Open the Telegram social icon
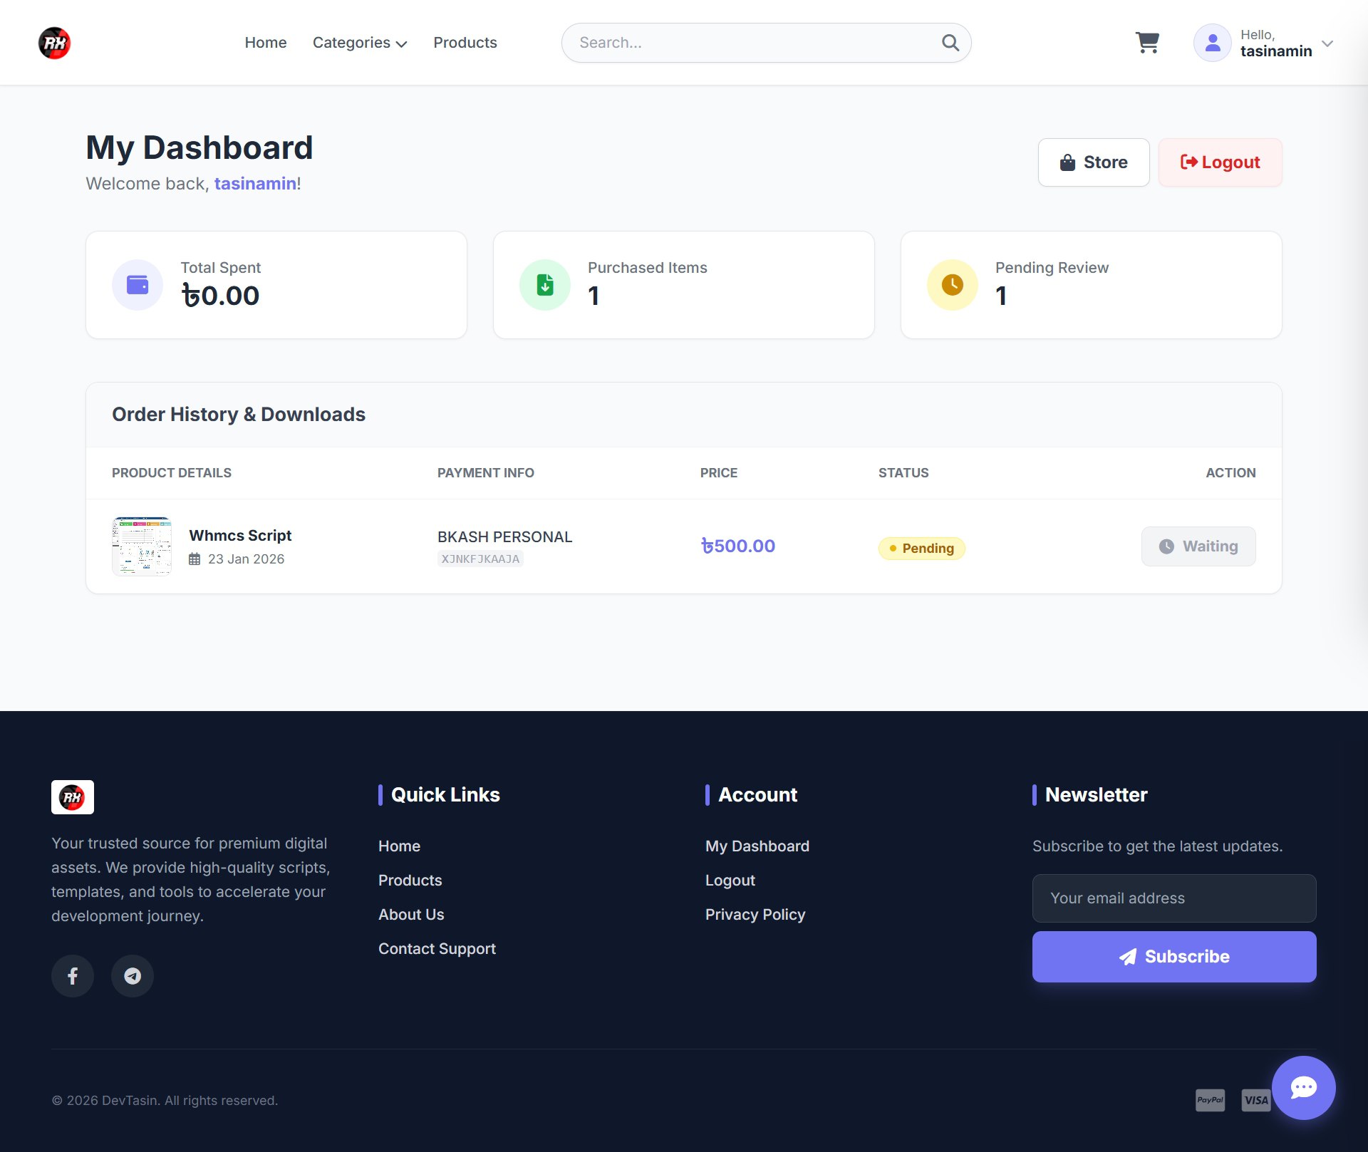The image size is (1368, 1152). 133,975
